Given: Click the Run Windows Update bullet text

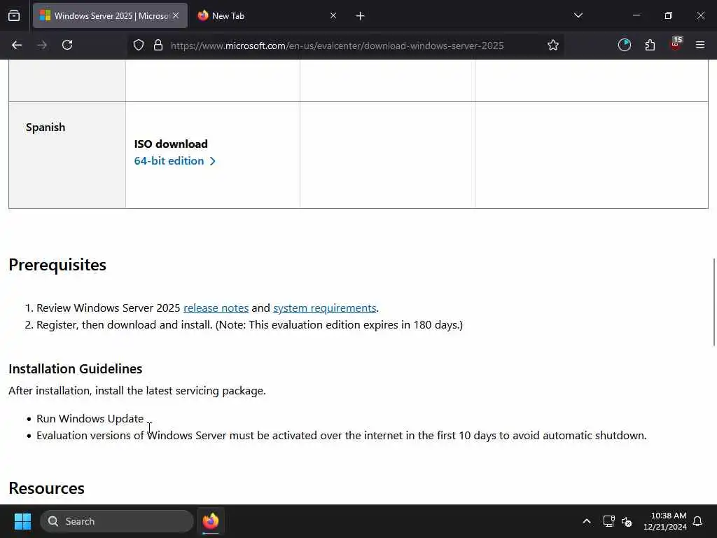Looking at the screenshot, I should tap(90, 419).
